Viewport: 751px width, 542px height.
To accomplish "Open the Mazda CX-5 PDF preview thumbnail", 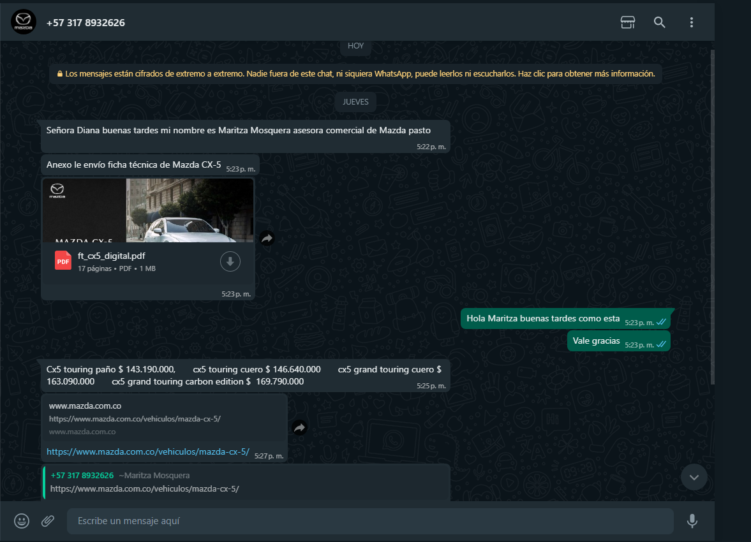I will [148, 210].
